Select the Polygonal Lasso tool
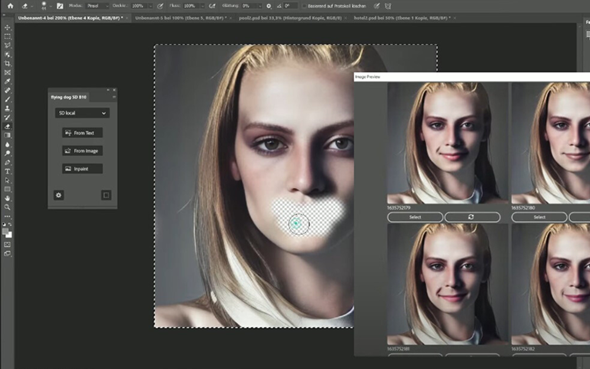590x369 pixels. tap(7, 45)
